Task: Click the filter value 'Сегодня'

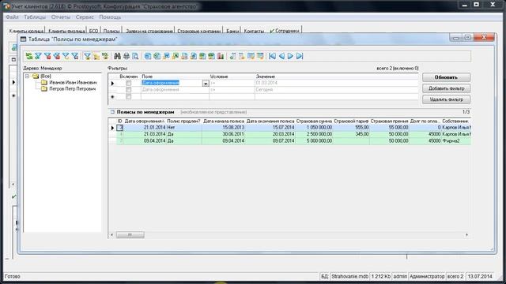Action: click(264, 89)
